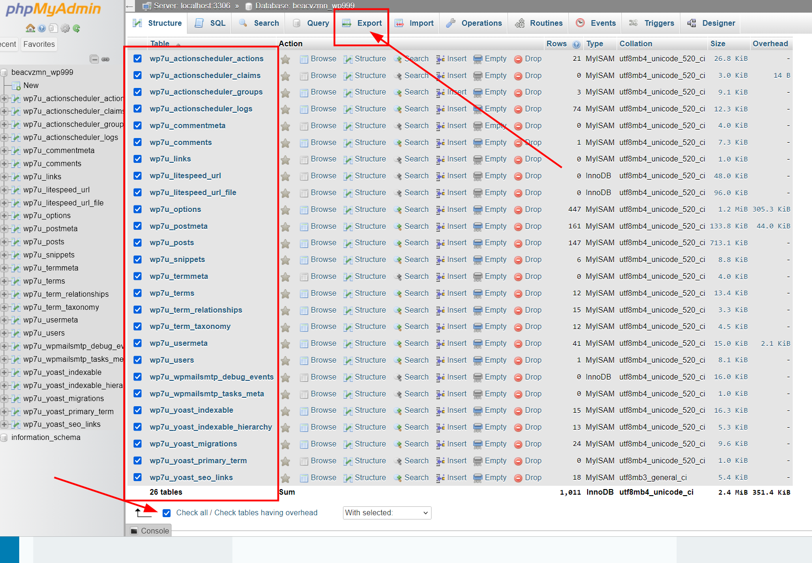Open the Favorites panel tab
This screenshot has width=812, height=563.
[38, 44]
